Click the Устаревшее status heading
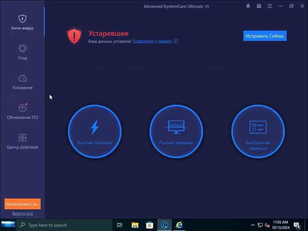Image resolution: width=308 pixels, height=231 pixels. click(108, 33)
